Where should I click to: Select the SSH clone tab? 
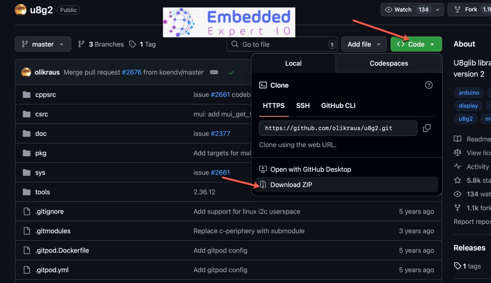(303, 105)
